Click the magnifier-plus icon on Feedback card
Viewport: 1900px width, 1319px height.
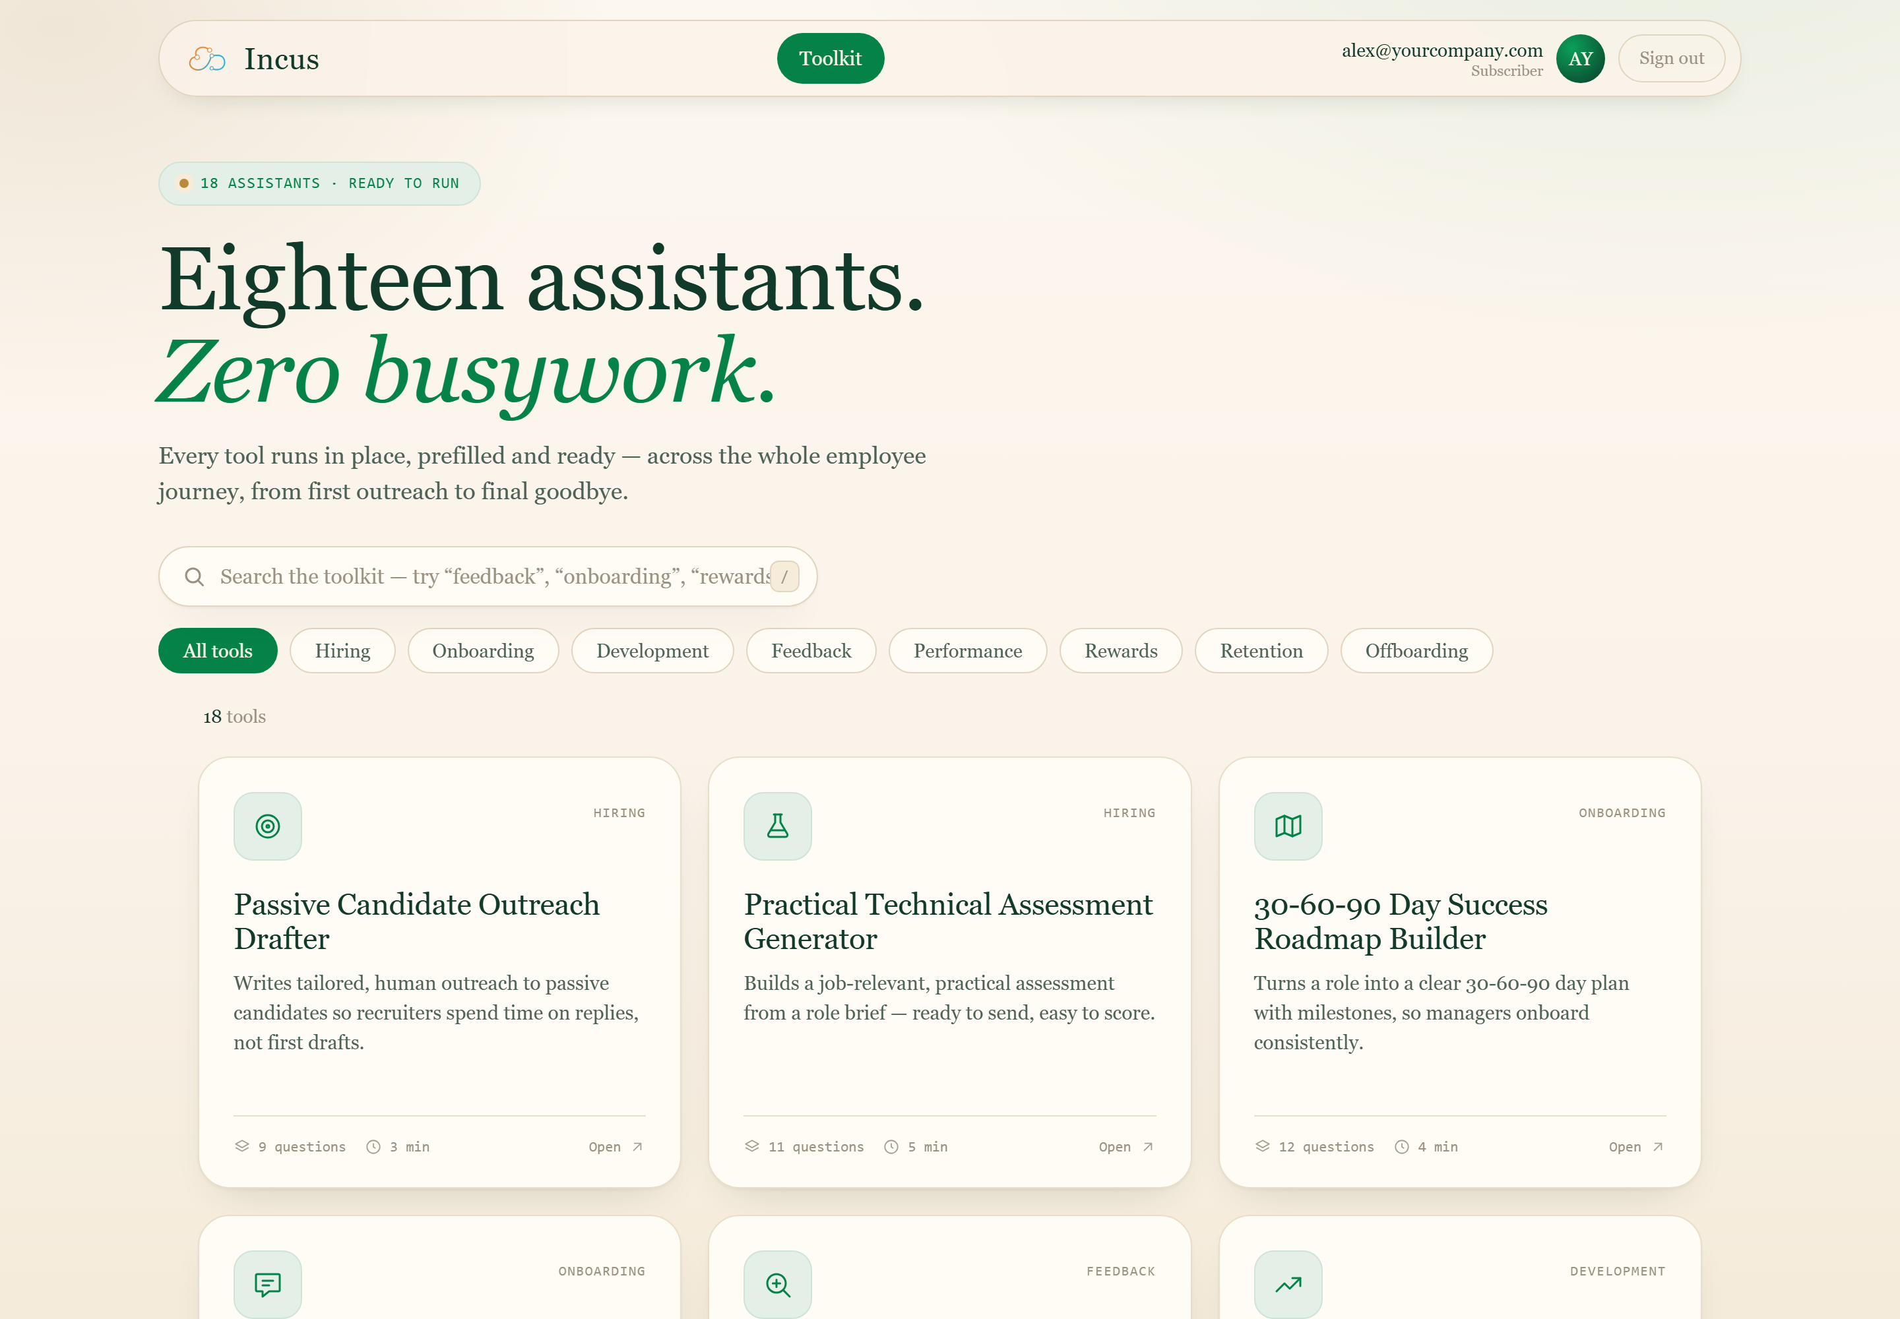coord(777,1283)
